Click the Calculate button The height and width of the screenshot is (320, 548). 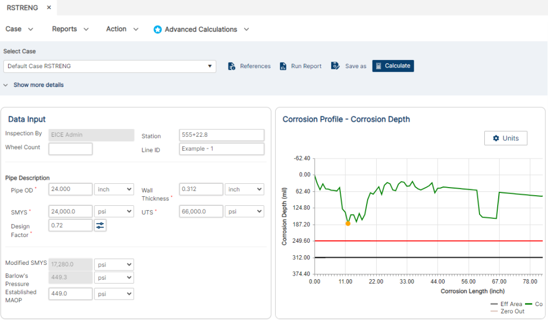pos(393,66)
